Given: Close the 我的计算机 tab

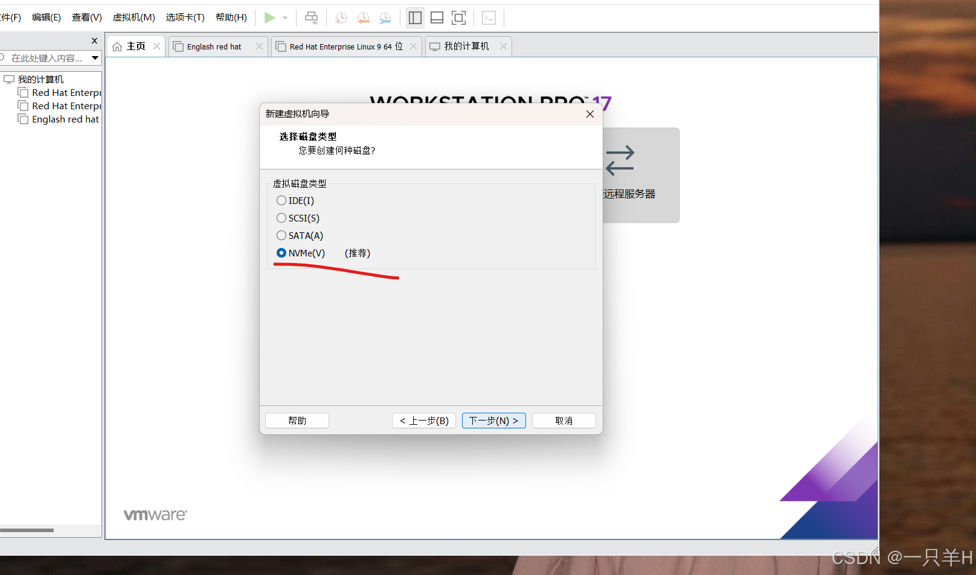Looking at the screenshot, I should point(503,46).
